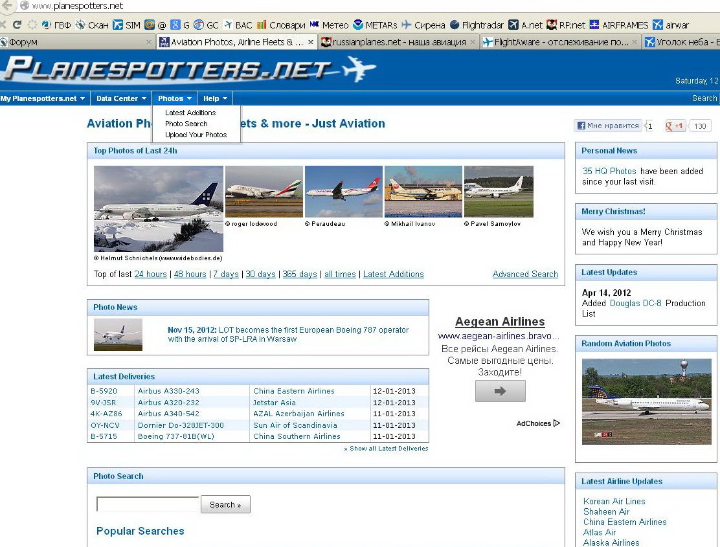720x547 pixels.
Task: Open My Planespotters.net dropdown menu
Action: 43,98
